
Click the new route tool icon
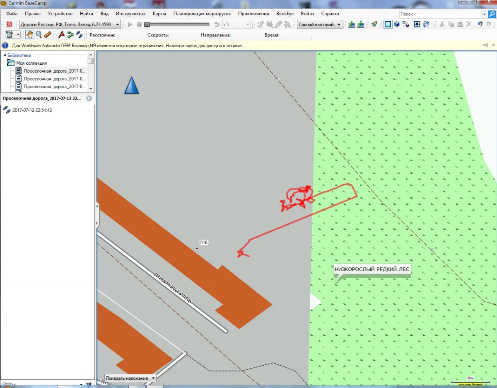[70, 35]
